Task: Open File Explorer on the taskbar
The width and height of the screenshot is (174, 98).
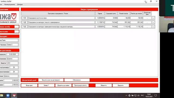Action: [x=2, y=96]
